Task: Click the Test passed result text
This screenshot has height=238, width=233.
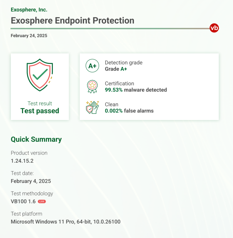Action: pos(40,111)
